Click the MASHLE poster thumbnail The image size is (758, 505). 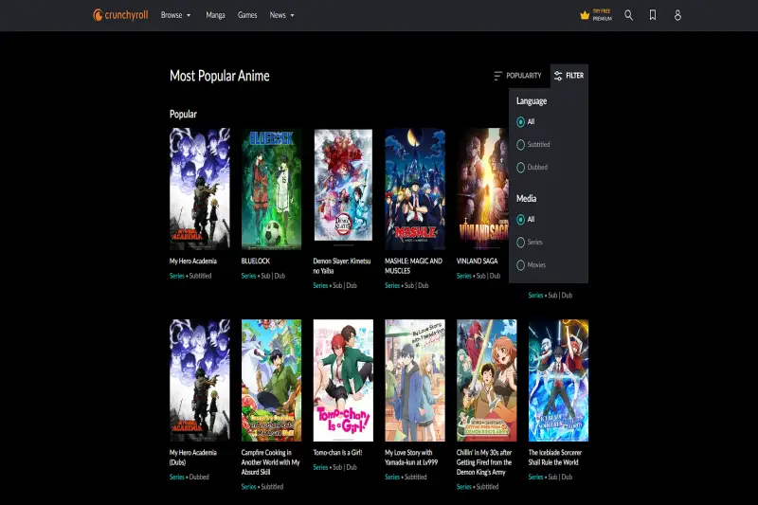click(415, 189)
